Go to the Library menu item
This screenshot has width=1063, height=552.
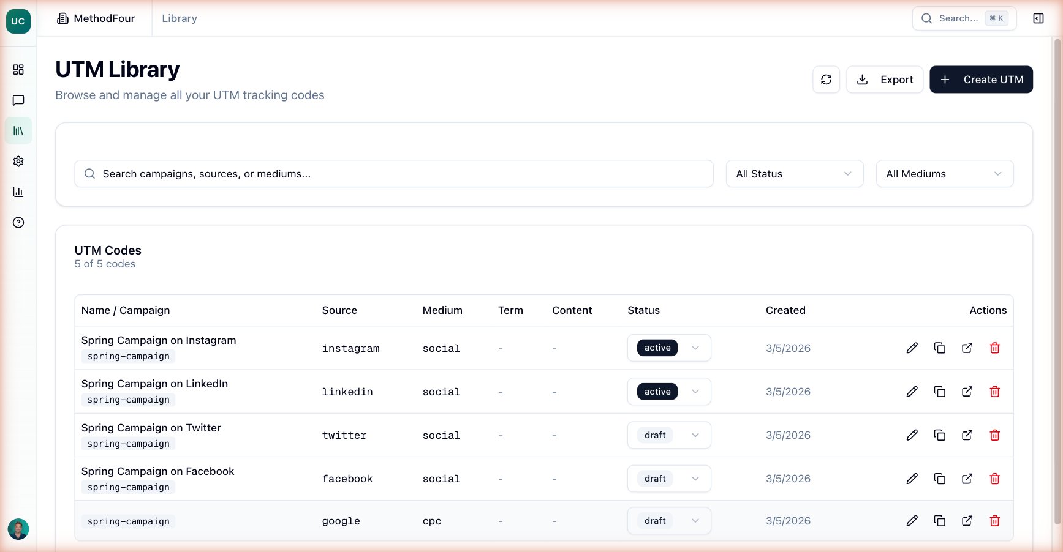pos(178,18)
